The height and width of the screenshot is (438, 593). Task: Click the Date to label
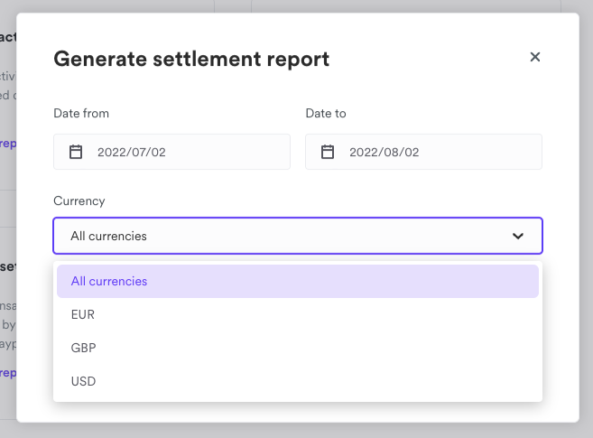pyautogui.click(x=326, y=113)
